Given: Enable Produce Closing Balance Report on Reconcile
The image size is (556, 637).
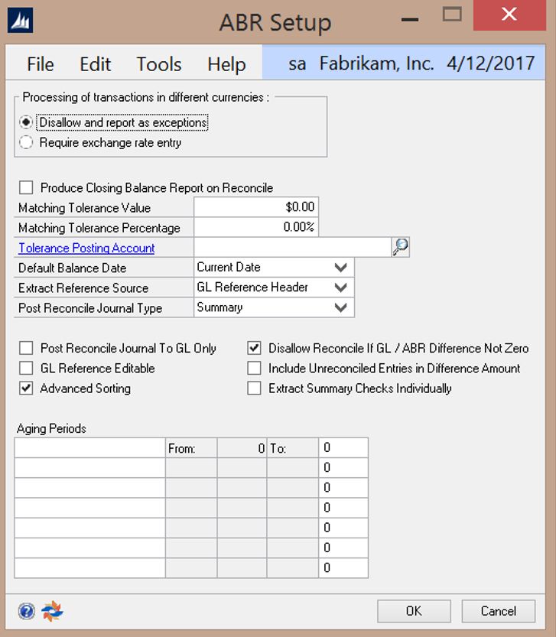Looking at the screenshot, I should [x=27, y=188].
